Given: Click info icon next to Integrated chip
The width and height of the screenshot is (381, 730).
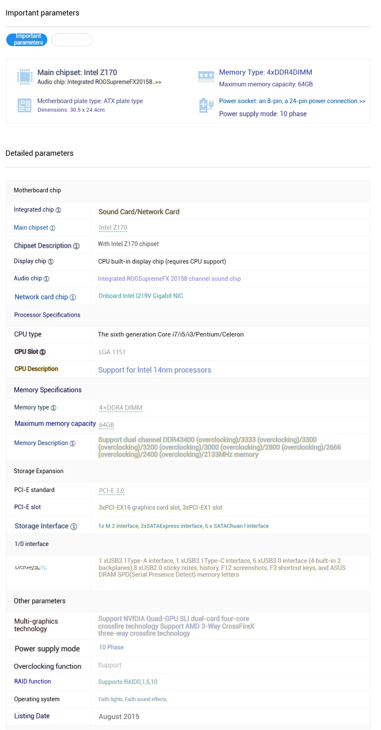Looking at the screenshot, I should pyautogui.click(x=59, y=210).
